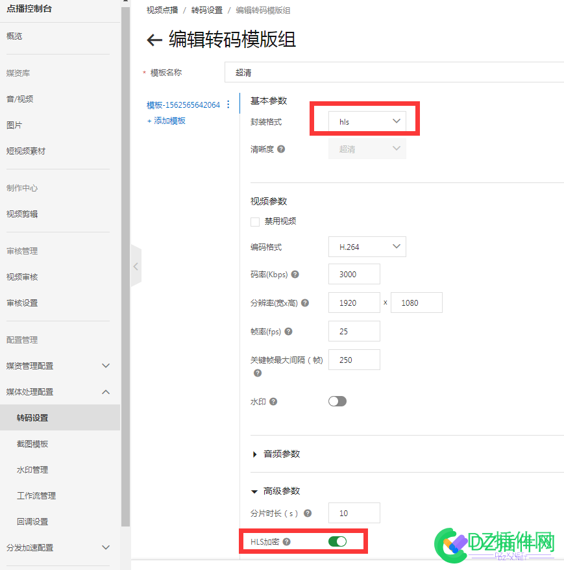Click the 码率 input with 3000

[354, 274]
